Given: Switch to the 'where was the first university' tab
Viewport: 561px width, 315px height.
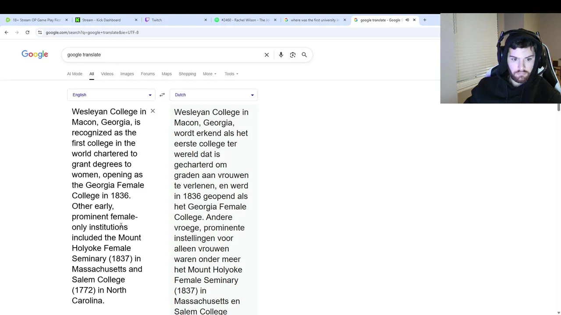Looking at the screenshot, I should coord(315,20).
